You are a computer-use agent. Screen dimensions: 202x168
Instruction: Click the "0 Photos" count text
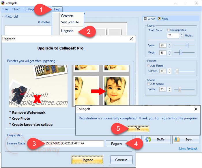coord(44,22)
